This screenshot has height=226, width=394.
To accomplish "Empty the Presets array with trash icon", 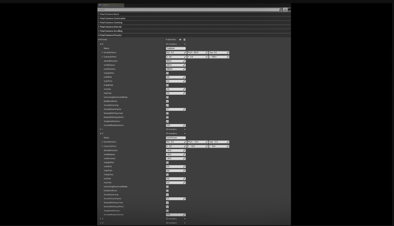I will click(x=184, y=40).
